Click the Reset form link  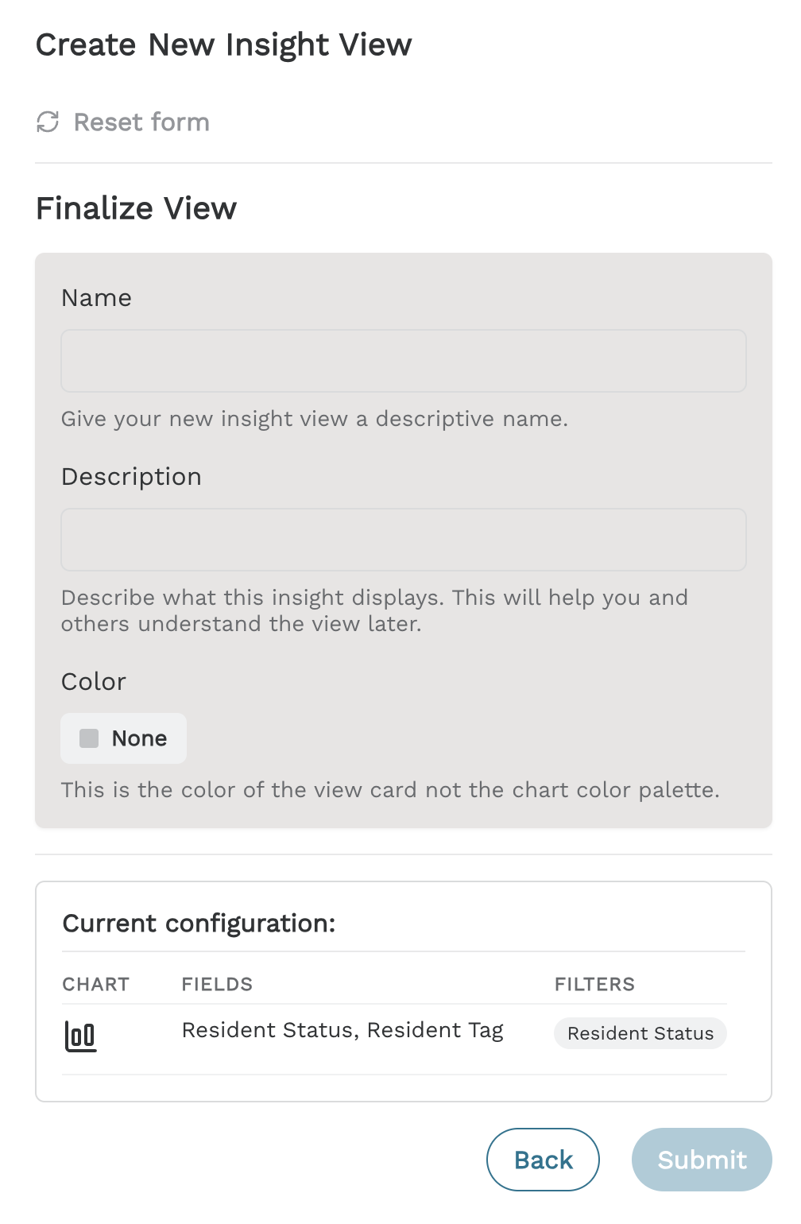[123, 122]
